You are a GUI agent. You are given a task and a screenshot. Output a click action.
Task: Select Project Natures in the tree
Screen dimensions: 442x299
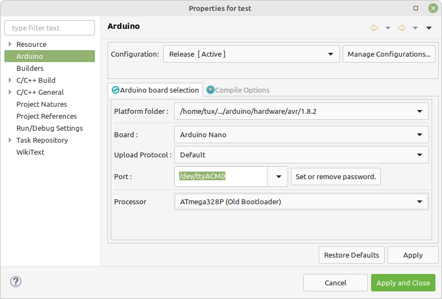coord(41,105)
